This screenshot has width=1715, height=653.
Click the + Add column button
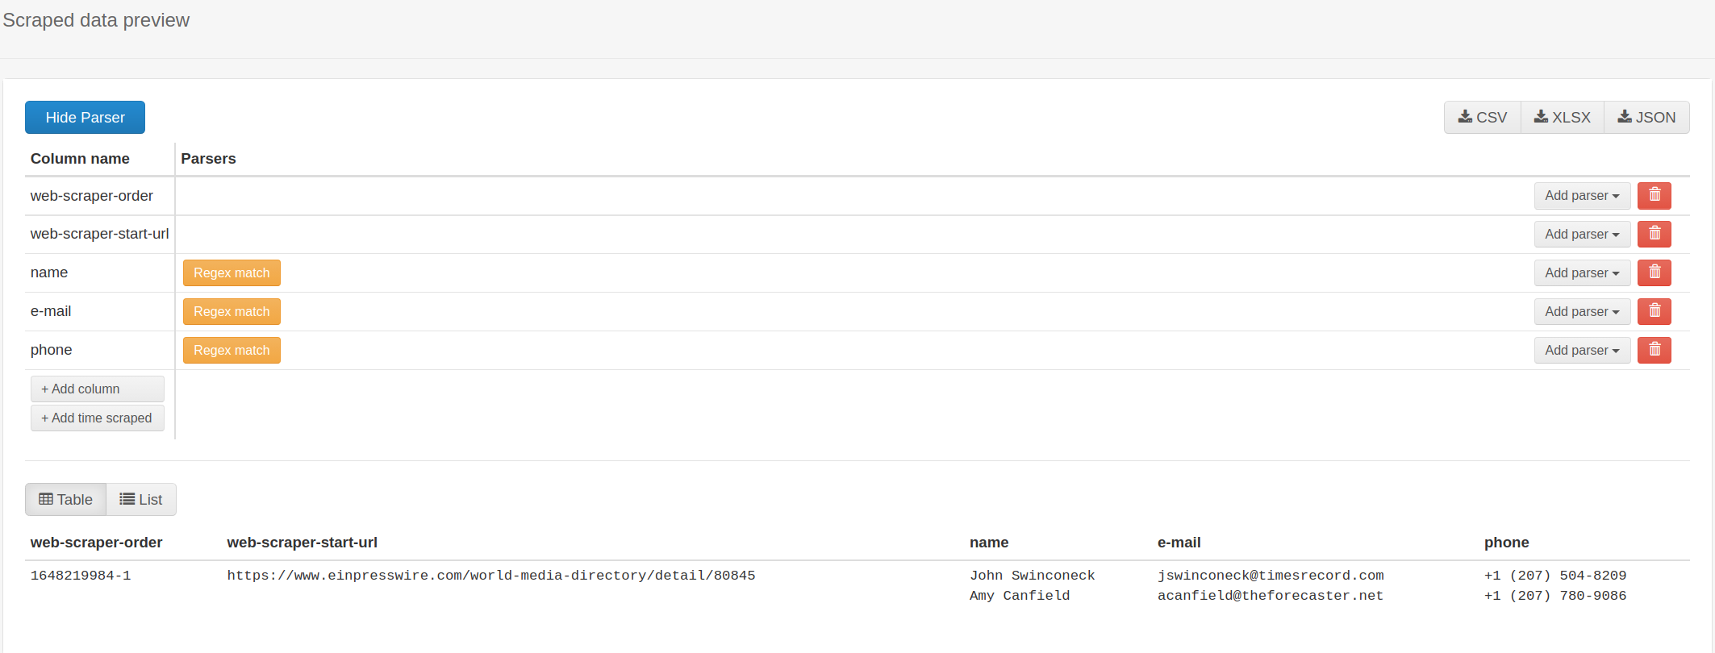pos(97,389)
